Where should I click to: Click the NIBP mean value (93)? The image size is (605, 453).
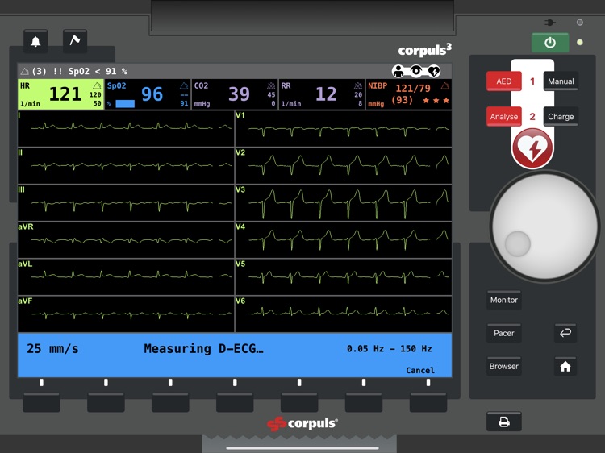(402, 100)
